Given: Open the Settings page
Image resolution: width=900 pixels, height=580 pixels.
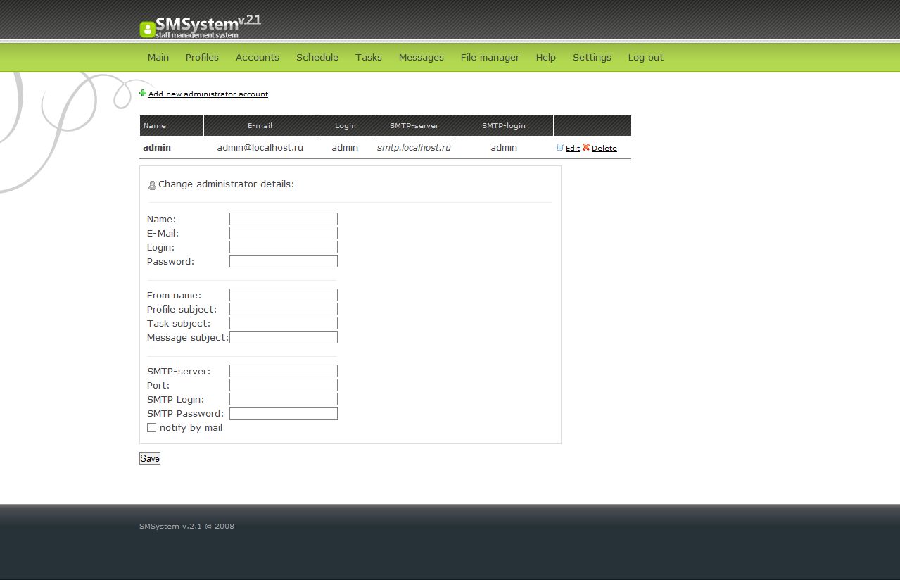Looking at the screenshot, I should pyautogui.click(x=592, y=58).
